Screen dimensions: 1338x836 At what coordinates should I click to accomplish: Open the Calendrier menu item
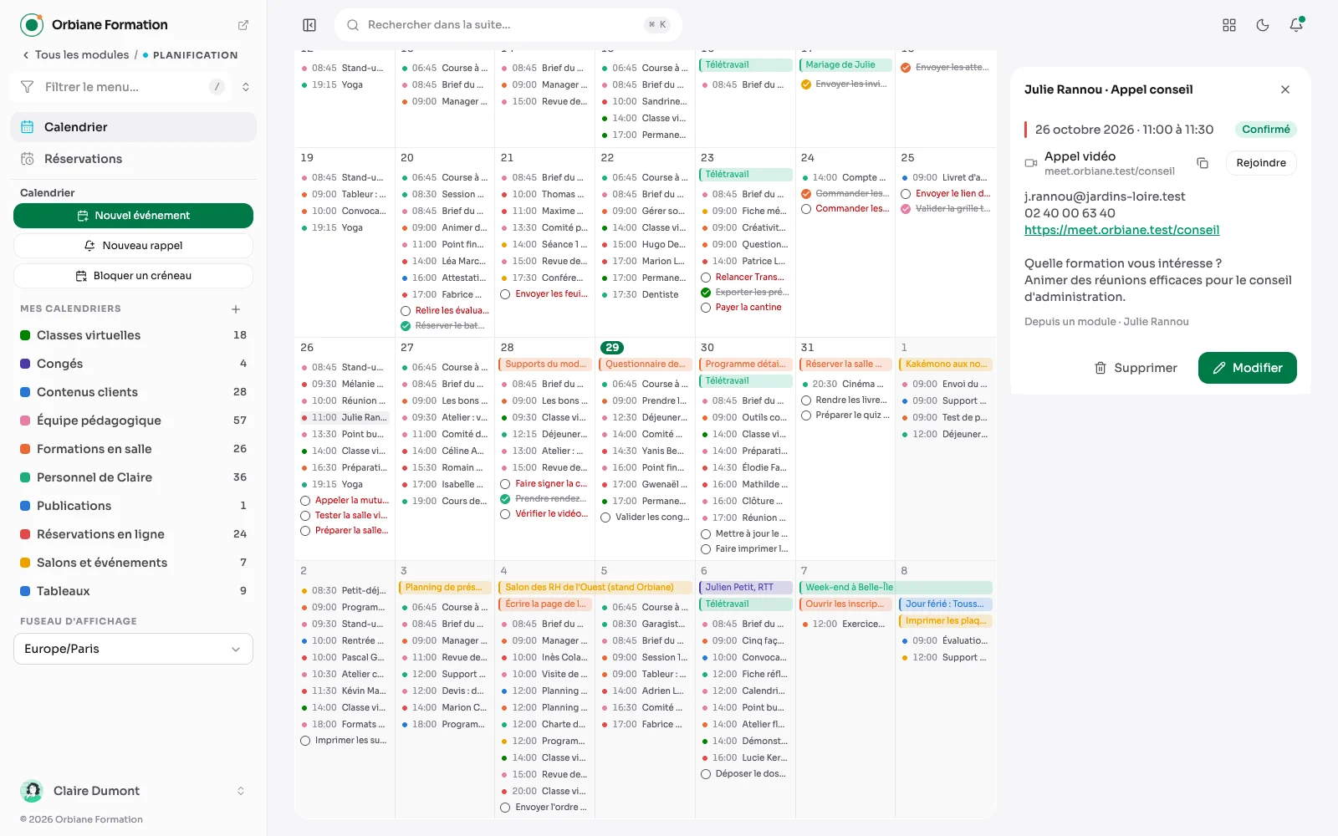133,127
